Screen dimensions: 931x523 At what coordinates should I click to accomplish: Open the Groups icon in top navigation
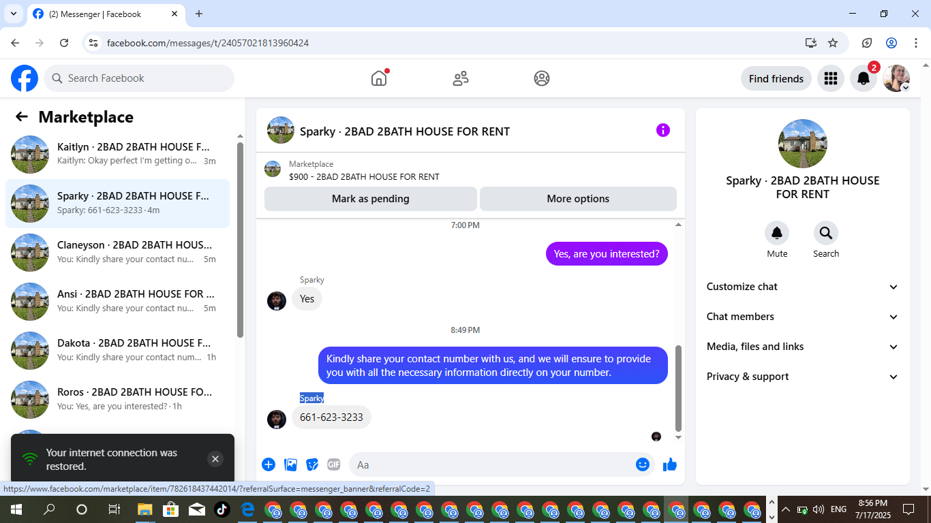[x=542, y=78]
